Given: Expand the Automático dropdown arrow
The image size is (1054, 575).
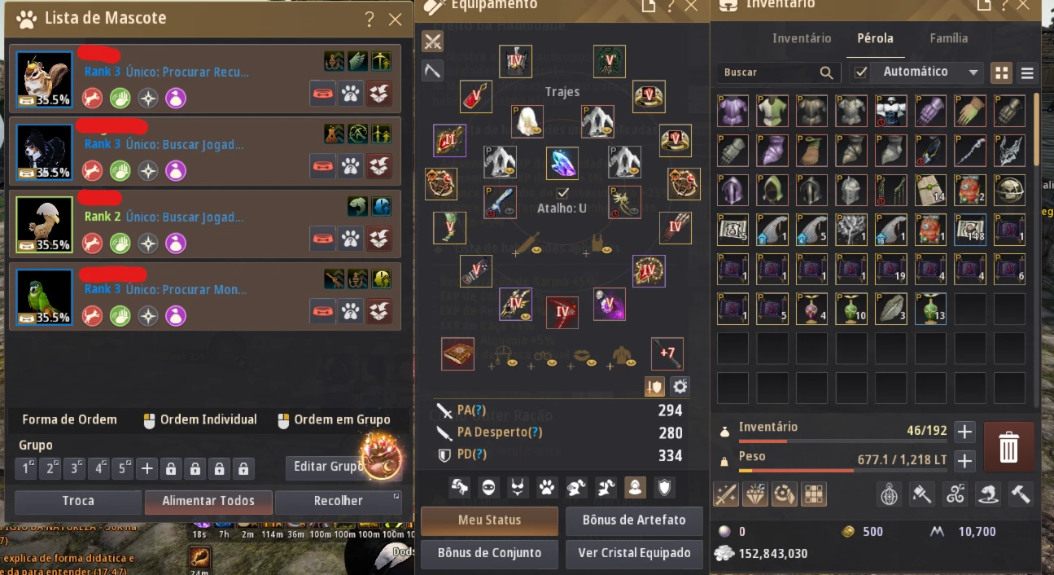Looking at the screenshot, I should [973, 72].
